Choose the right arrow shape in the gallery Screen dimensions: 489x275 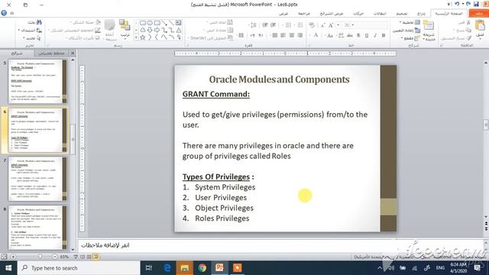coord(157,31)
